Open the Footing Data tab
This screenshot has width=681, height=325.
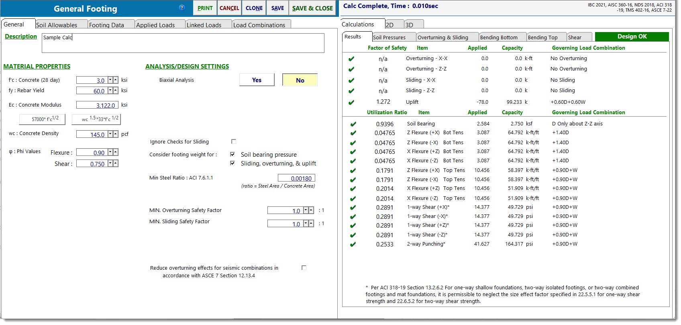111,25
